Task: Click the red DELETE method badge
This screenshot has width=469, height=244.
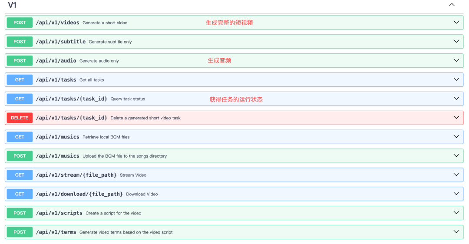Action: [20, 118]
